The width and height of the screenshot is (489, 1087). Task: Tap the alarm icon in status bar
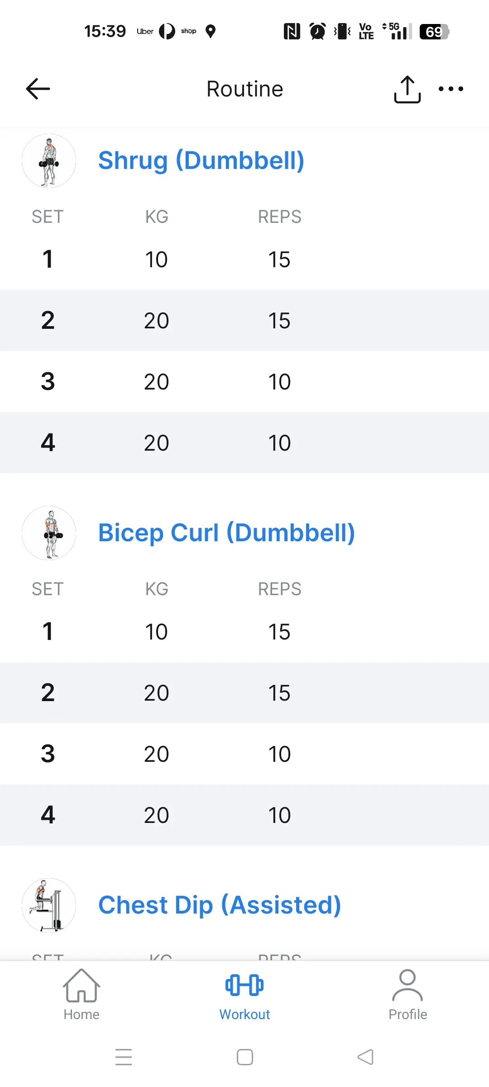point(317,31)
